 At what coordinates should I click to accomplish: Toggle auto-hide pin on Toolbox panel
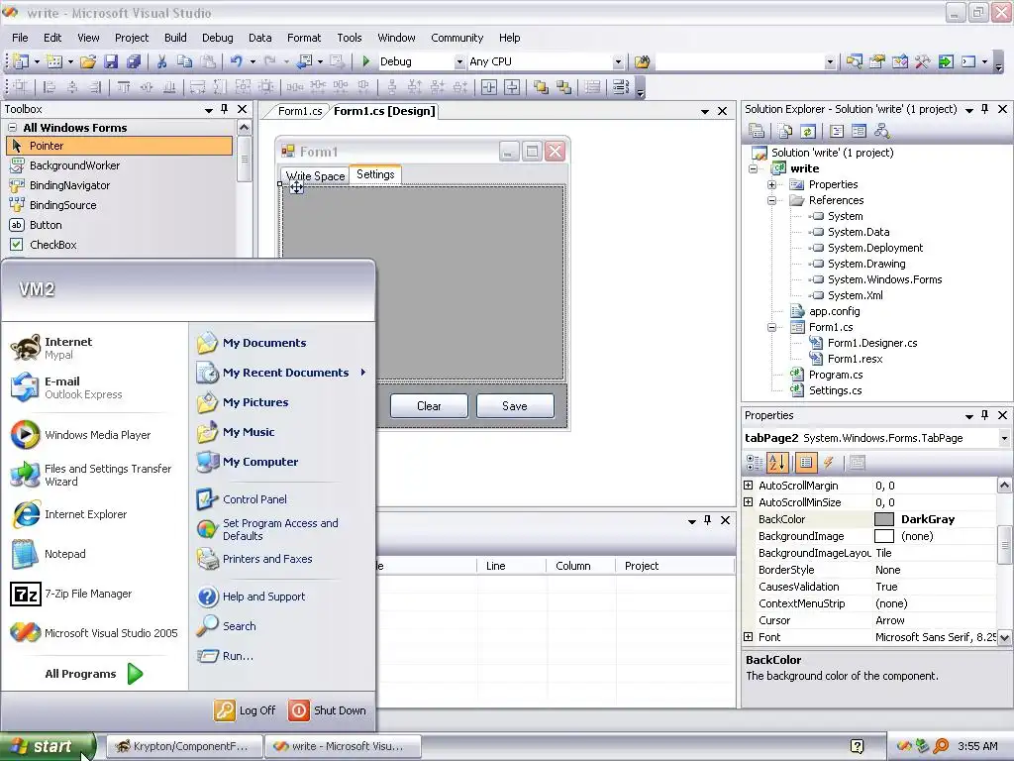pos(225,109)
